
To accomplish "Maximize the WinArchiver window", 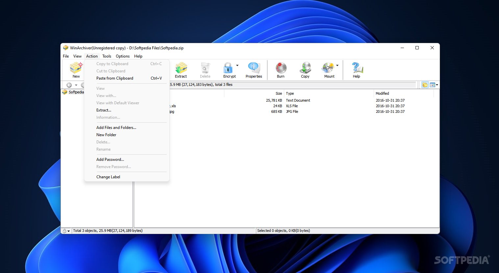I will pyautogui.click(x=417, y=48).
